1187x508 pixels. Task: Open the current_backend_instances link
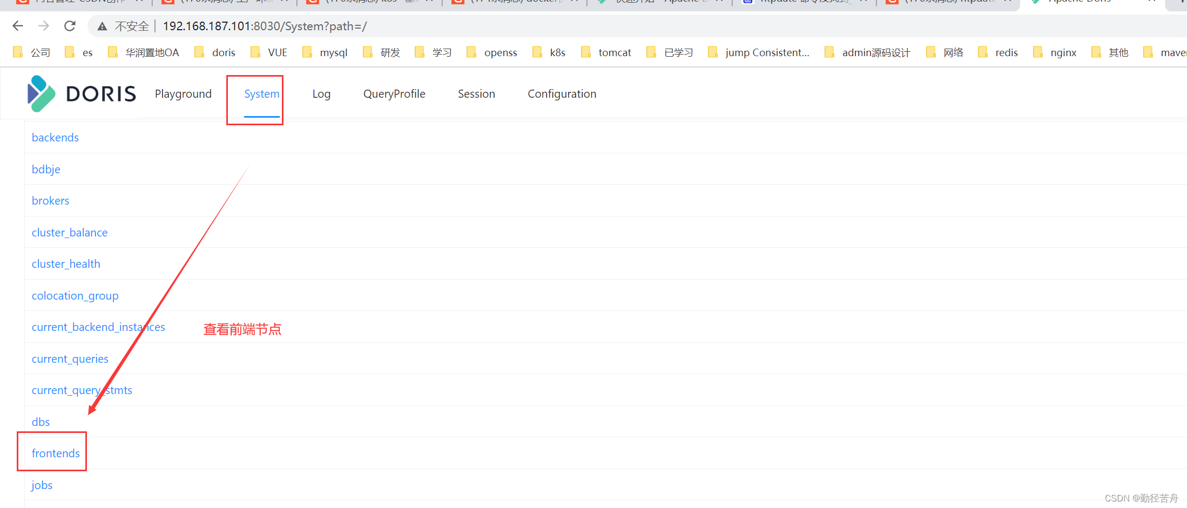[x=98, y=327]
